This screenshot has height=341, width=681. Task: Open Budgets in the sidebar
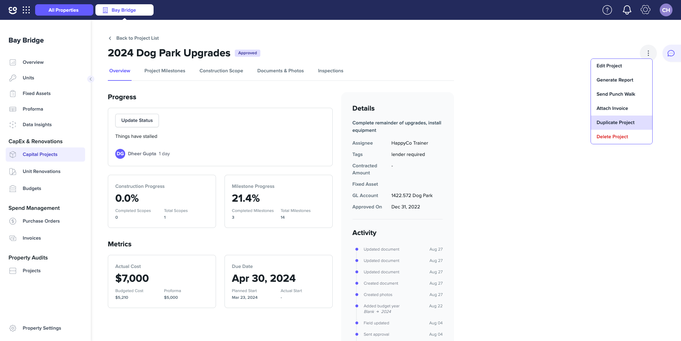pyautogui.click(x=45, y=189)
